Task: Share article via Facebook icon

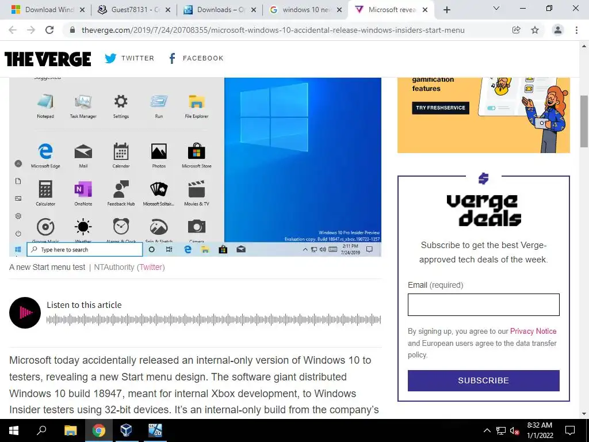Action: click(x=172, y=58)
